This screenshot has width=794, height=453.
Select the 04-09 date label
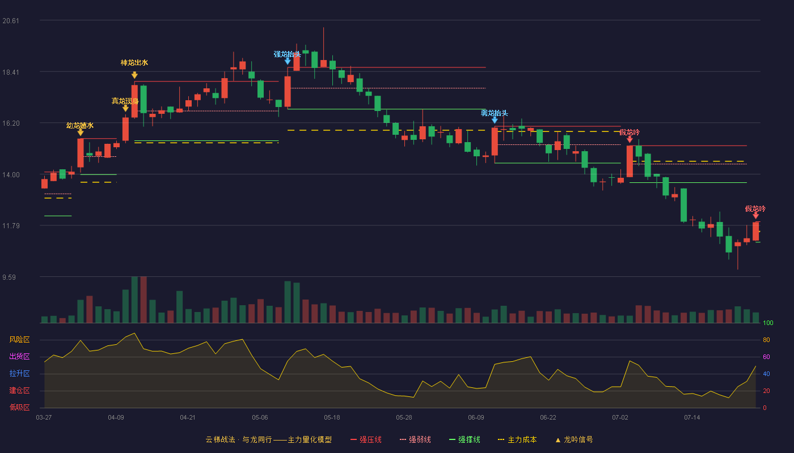click(x=116, y=417)
